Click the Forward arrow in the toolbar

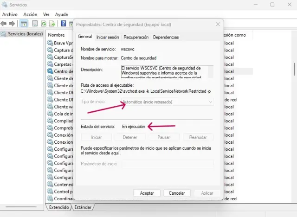13,24
